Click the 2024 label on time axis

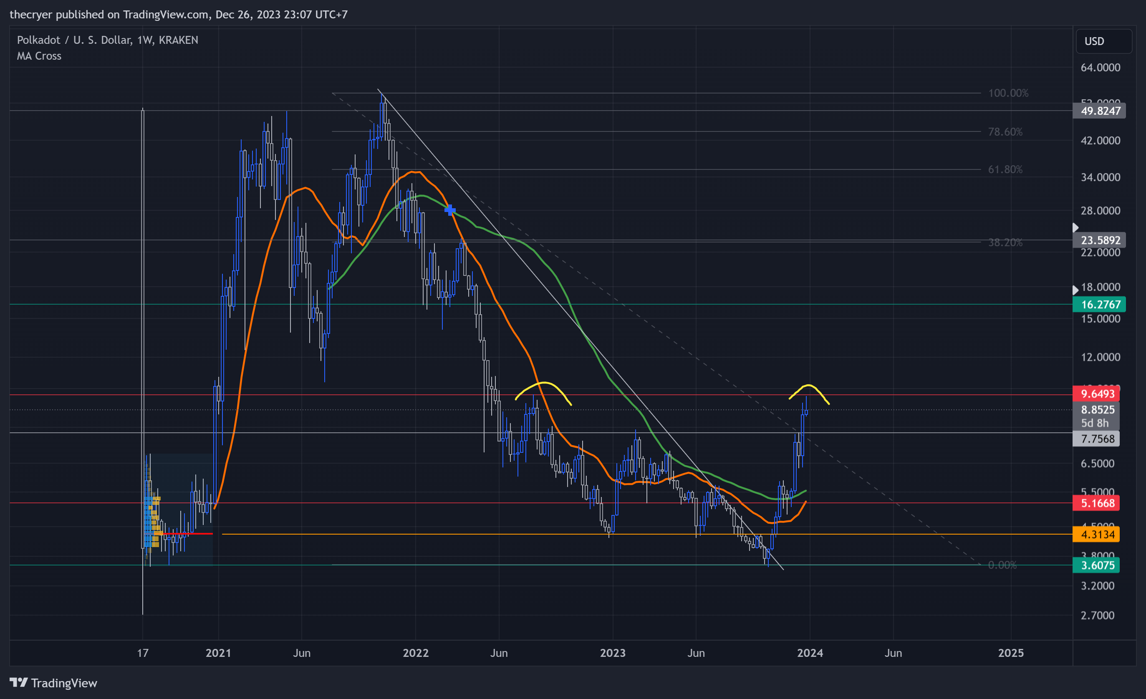pyautogui.click(x=810, y=653)
